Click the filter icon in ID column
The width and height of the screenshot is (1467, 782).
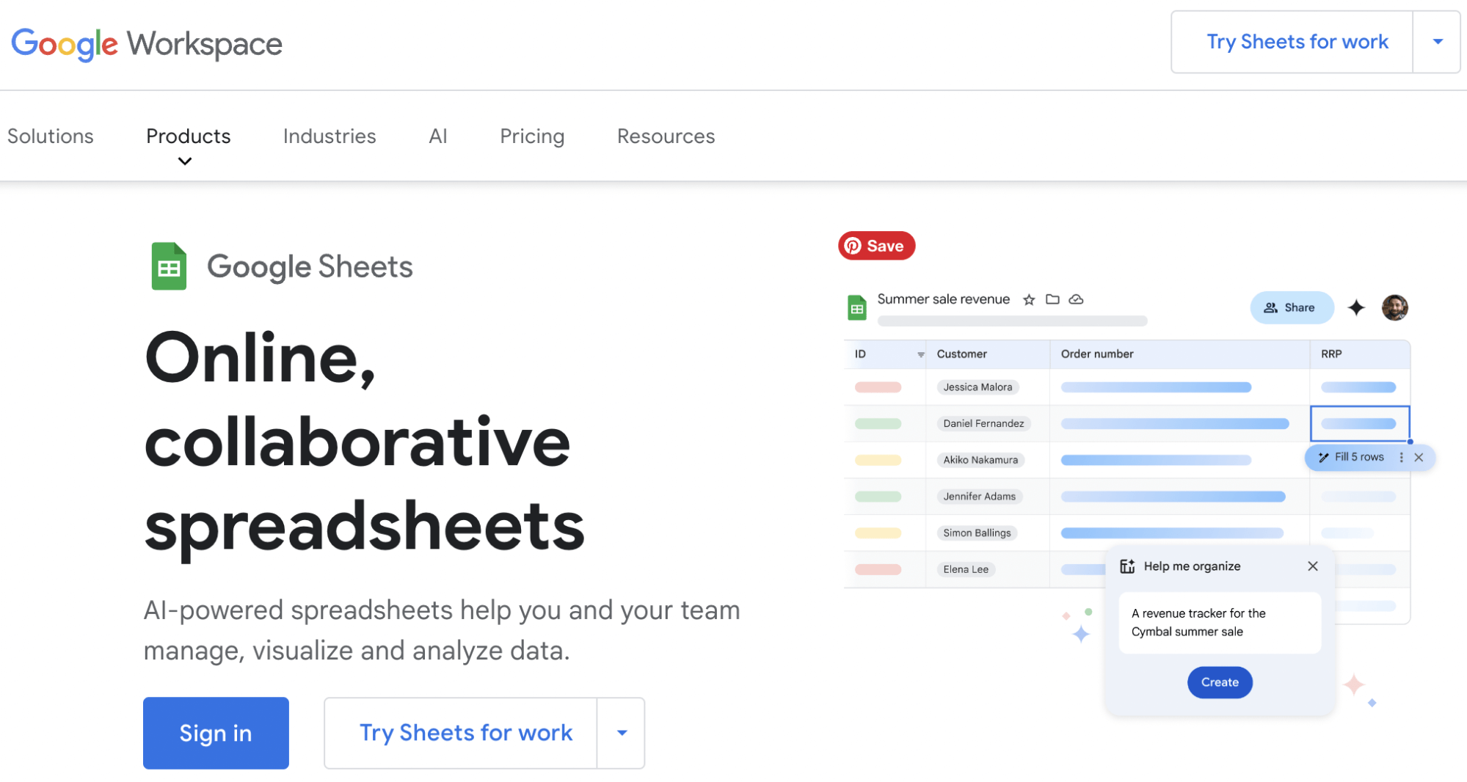click(x=920, y=354)
